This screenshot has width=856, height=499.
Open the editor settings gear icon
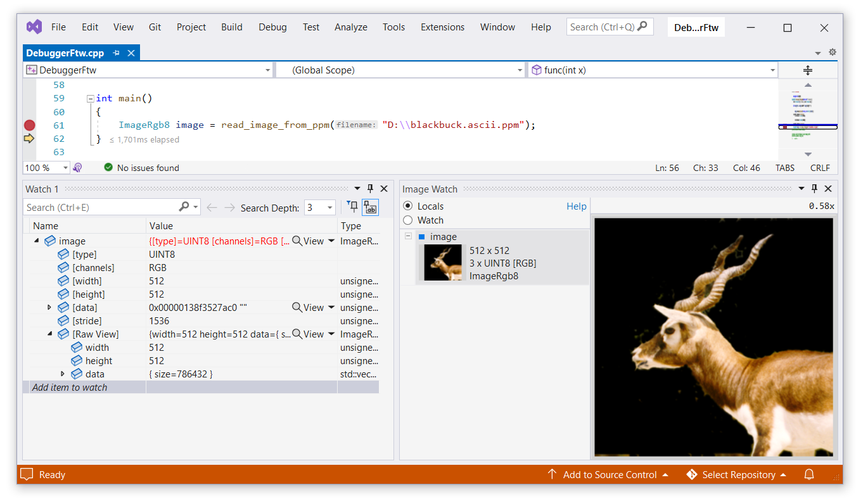[x=833, y=51]
